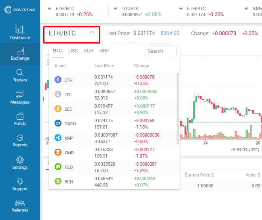Open the Referrals people icon
Image resolution: width=262 pixels, height=220 pixels.
click(20, 203)
